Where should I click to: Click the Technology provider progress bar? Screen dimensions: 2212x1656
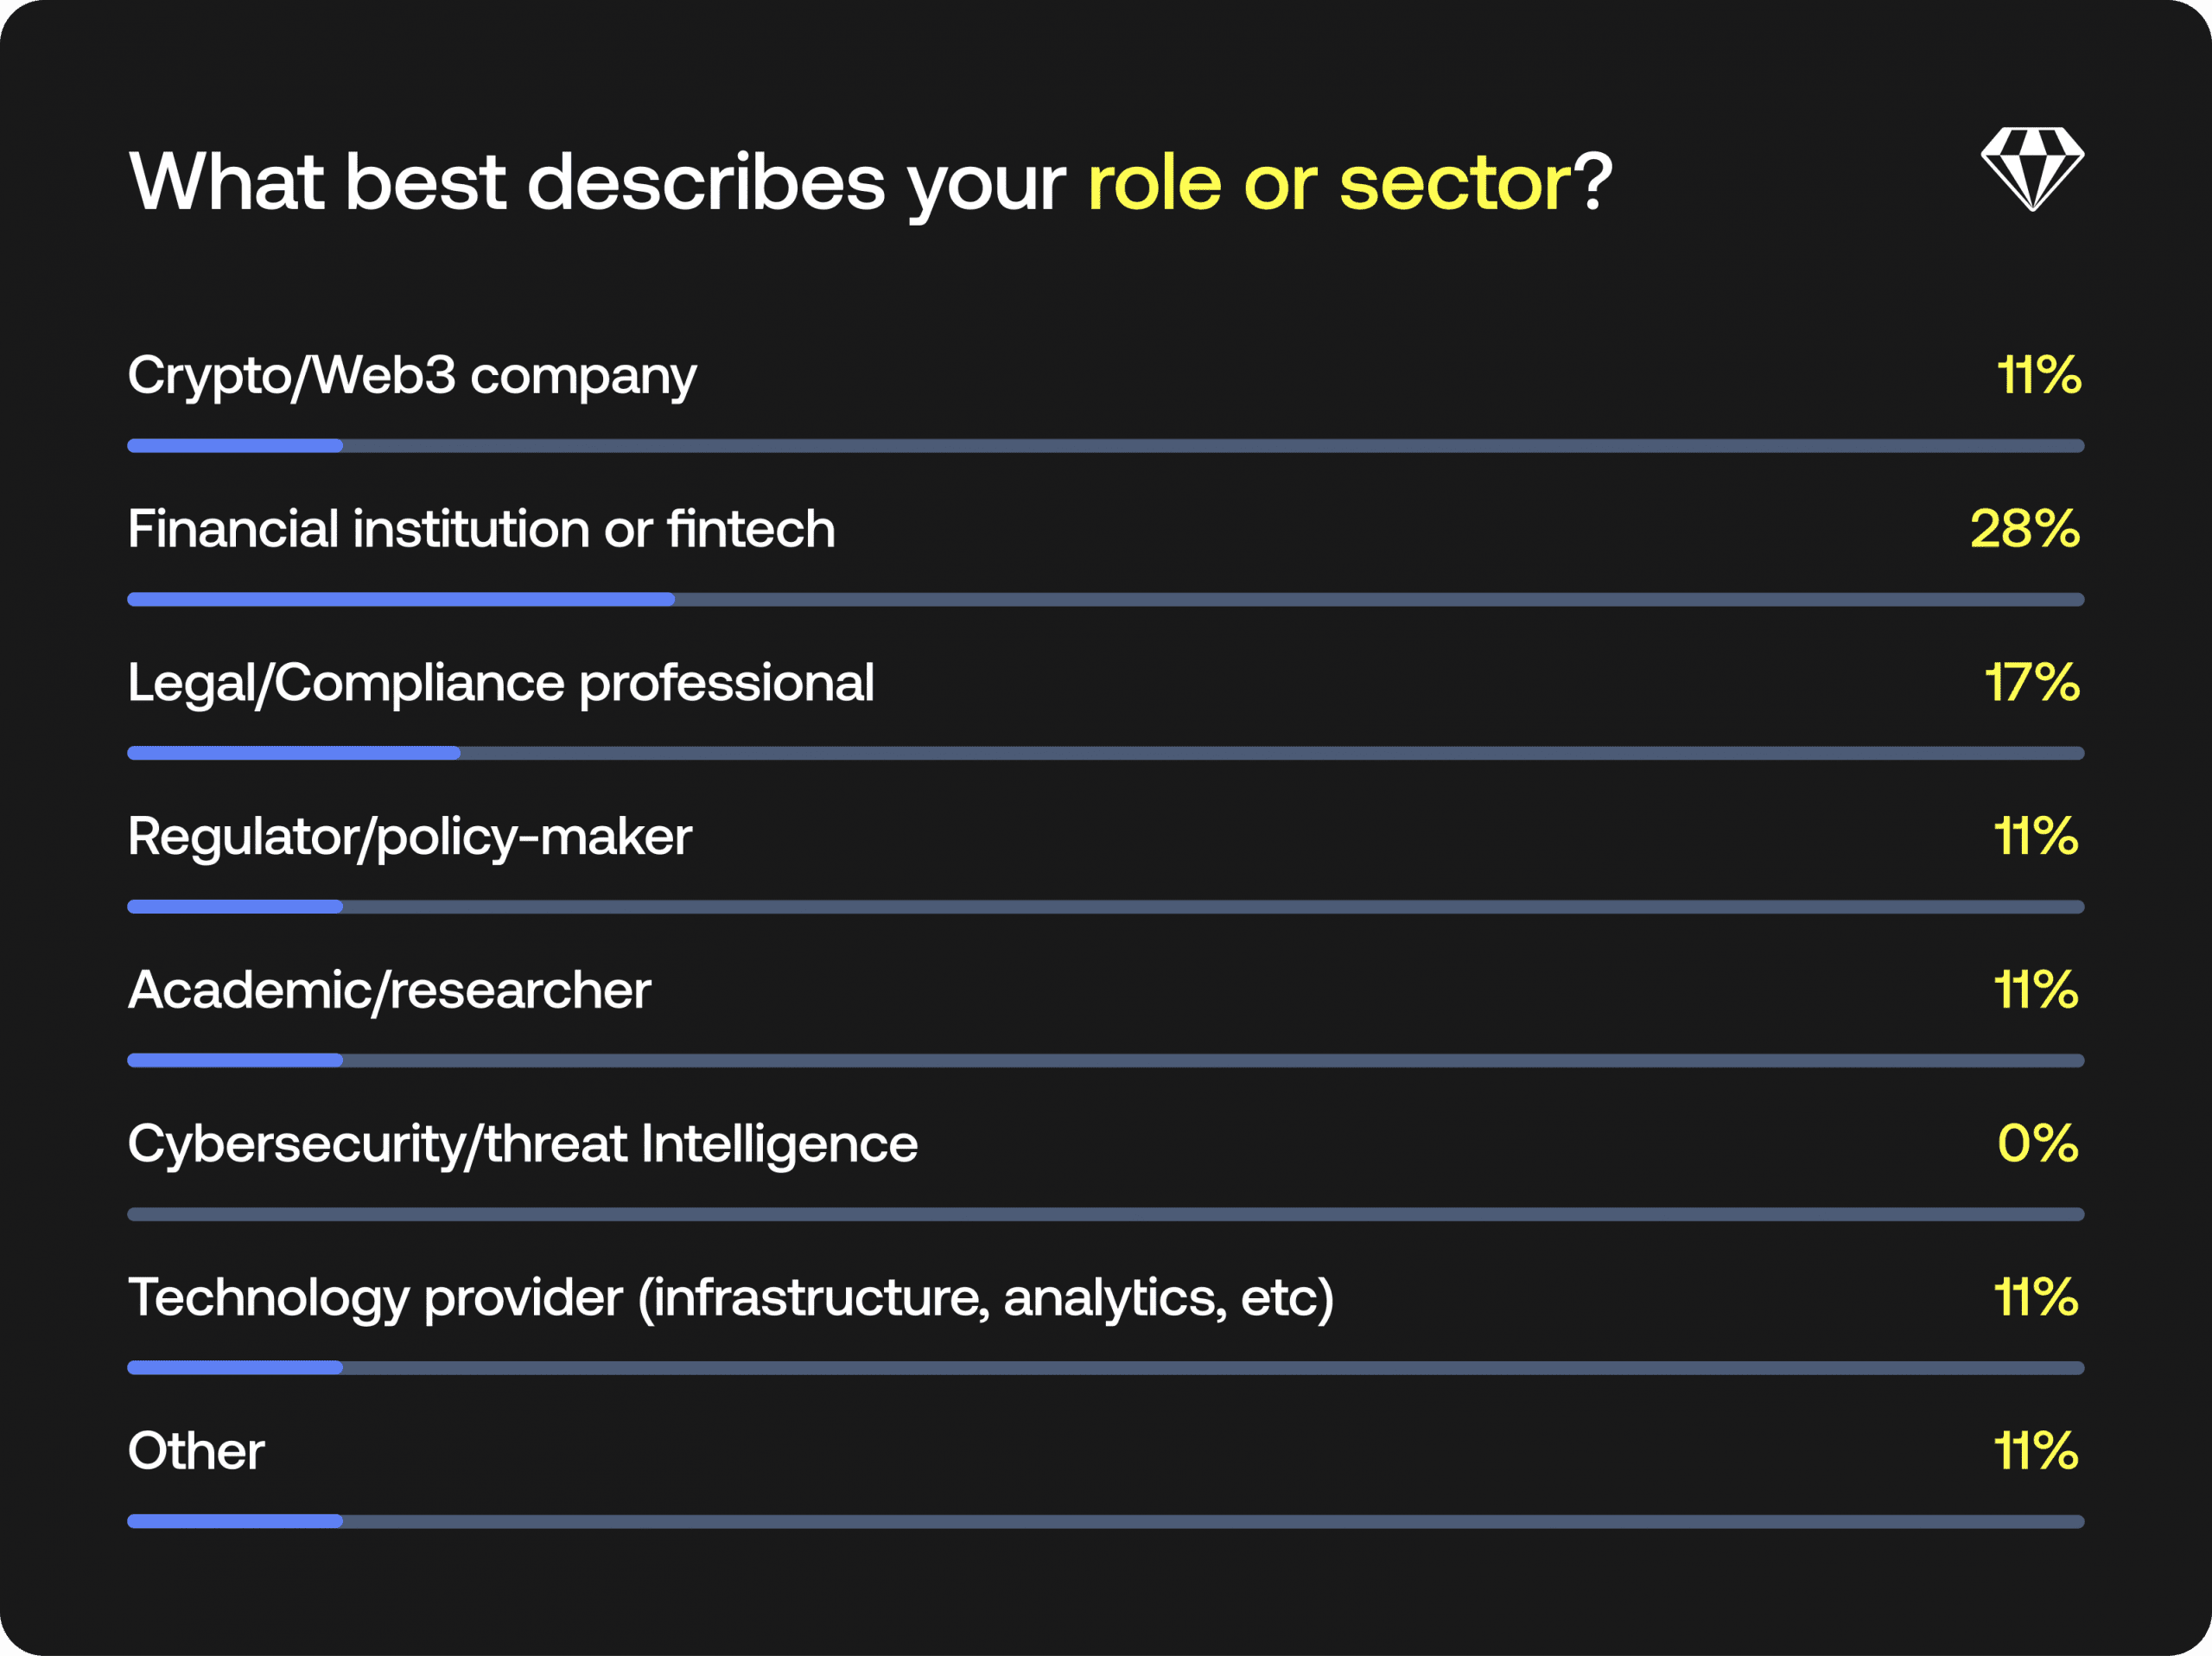pos(1105,1368)
